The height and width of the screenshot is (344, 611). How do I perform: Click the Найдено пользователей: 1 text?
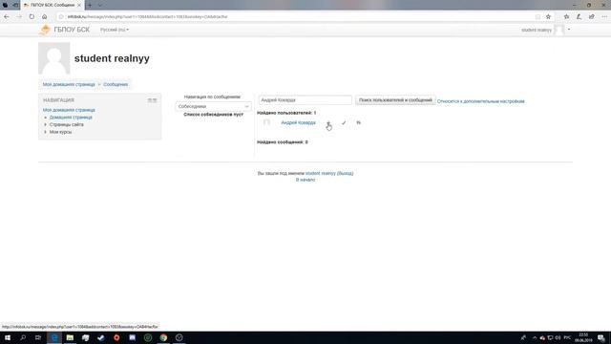tap(286, 113)
